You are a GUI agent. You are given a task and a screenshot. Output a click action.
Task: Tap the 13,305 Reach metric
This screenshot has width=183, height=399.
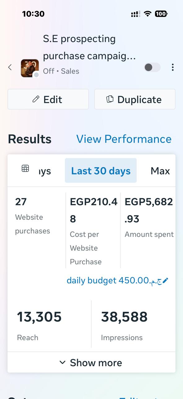point(39,324)
